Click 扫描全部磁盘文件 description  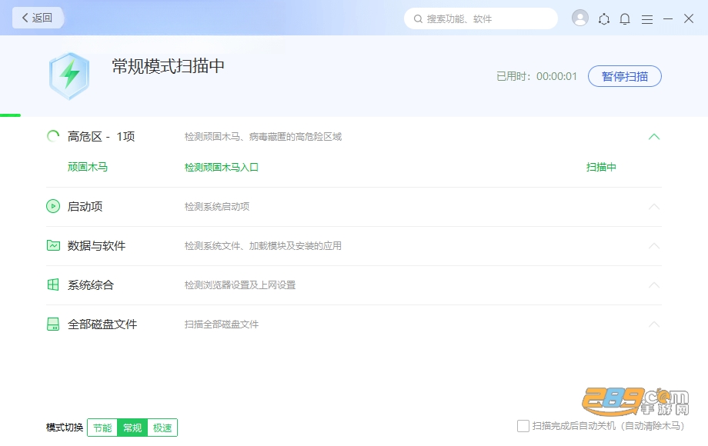222,325
